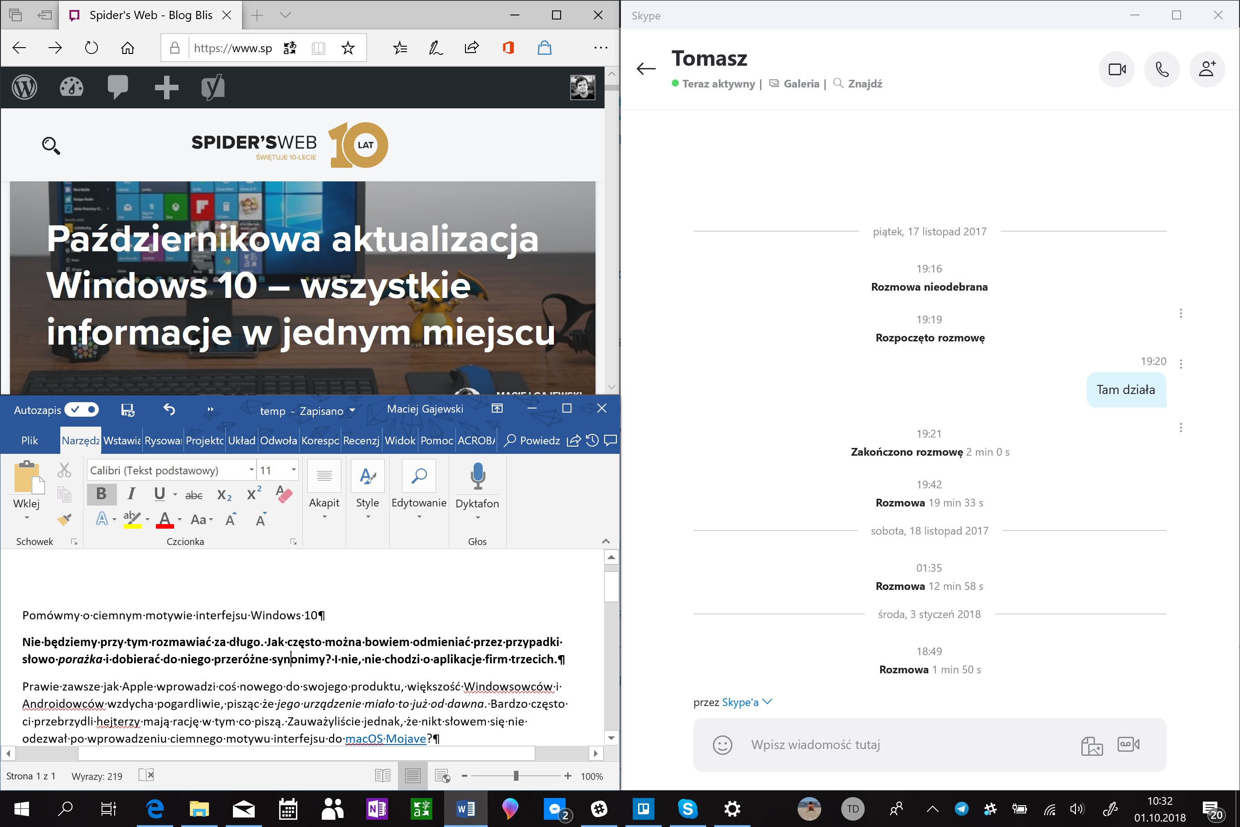Viewport: 1240px width, 827px height.
Task: Open Powiedz tell-me search in Word
Action: (x=533, y=440)
